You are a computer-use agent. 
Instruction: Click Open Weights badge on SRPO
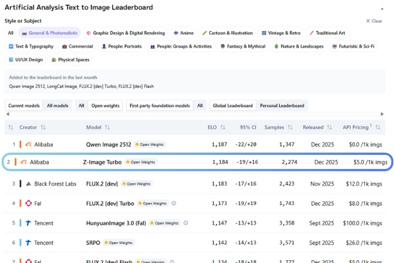(118, 243)
